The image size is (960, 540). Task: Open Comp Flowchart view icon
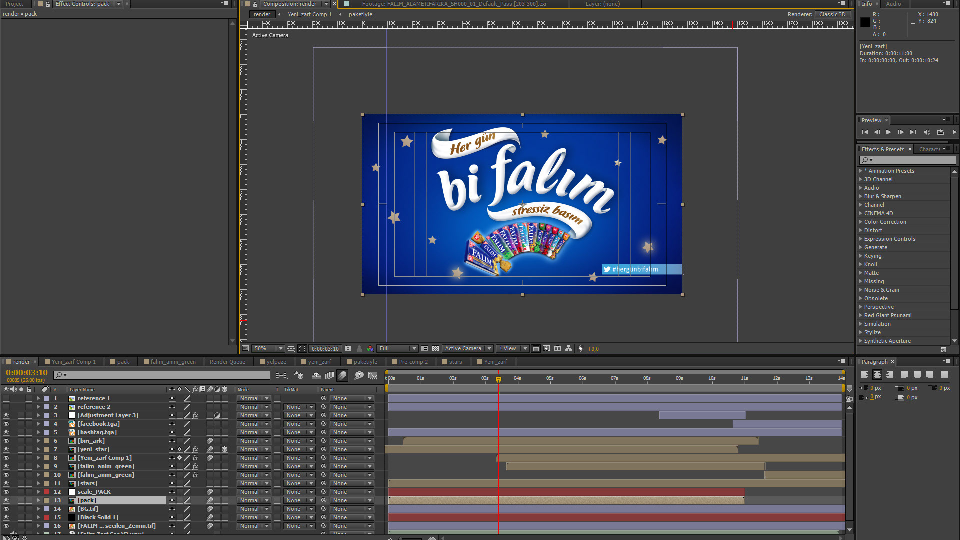[x=569, y=349]
